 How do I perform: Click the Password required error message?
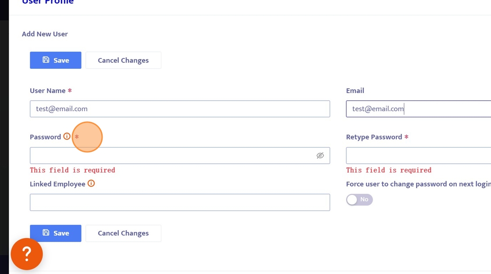pyautogui.click(x=72, y=170)
